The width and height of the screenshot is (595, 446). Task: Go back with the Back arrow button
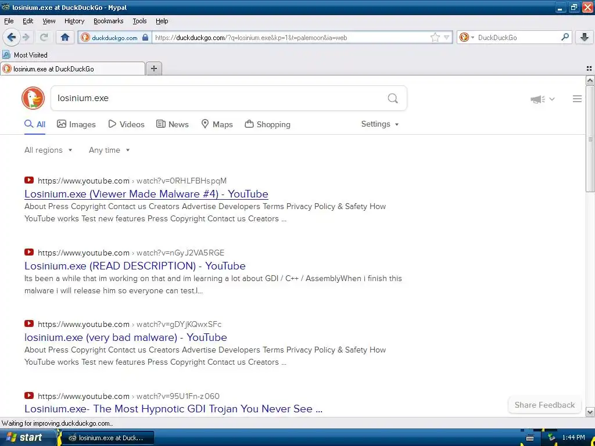coord(12,37)
